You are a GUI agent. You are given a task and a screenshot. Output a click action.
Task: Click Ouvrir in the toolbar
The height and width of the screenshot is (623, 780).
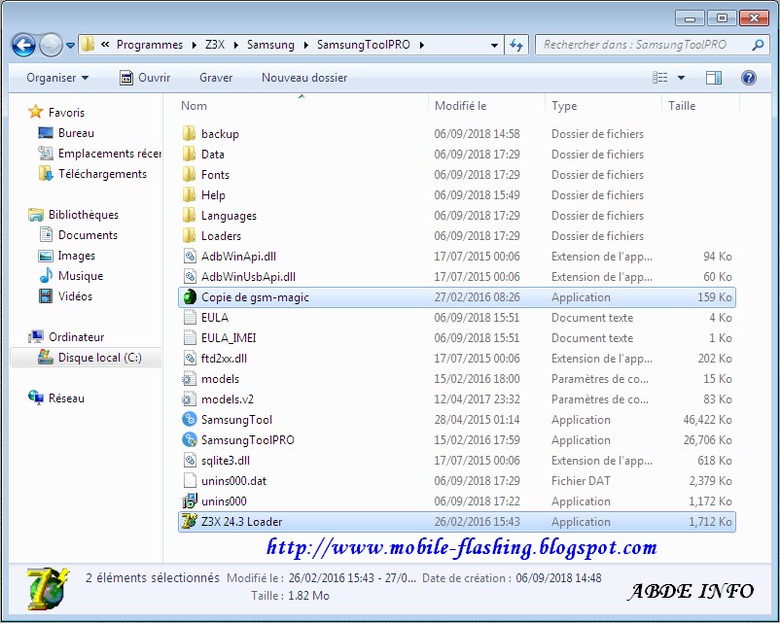click(x=145, y=78)
